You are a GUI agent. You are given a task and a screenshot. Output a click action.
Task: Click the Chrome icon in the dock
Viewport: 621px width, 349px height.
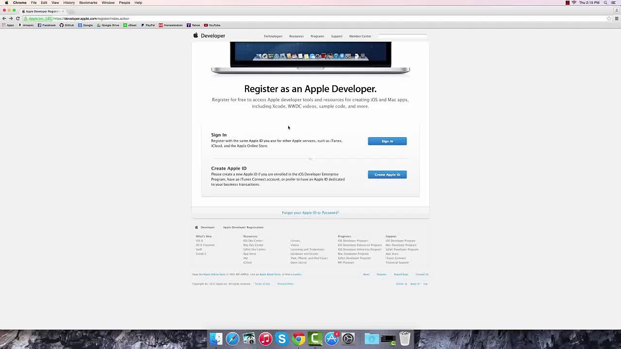pos(298,338)
